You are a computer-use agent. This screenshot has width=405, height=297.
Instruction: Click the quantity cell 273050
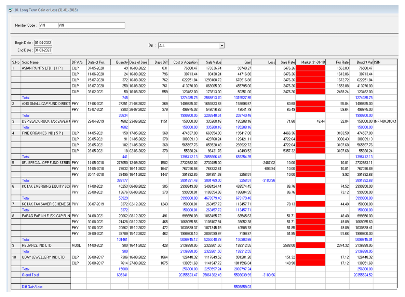click(x=122, y=163)
